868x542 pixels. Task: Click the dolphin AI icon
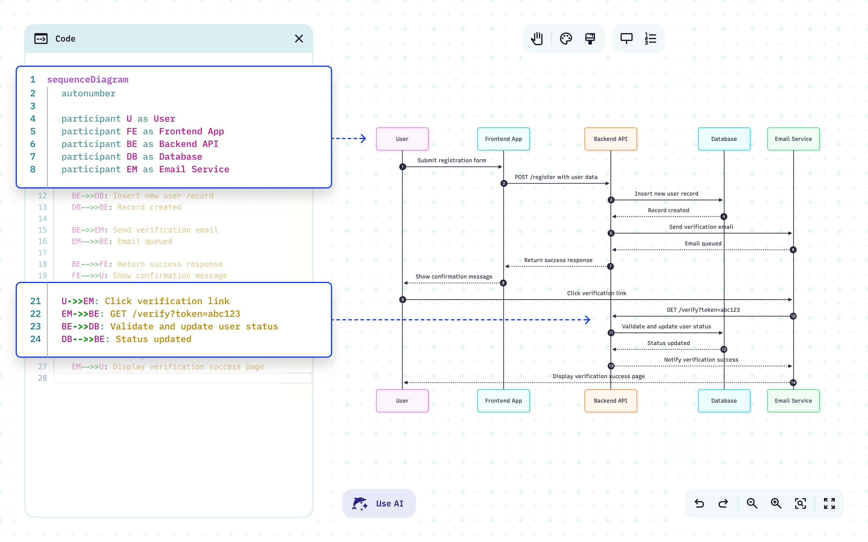click(x=360, y=503)
